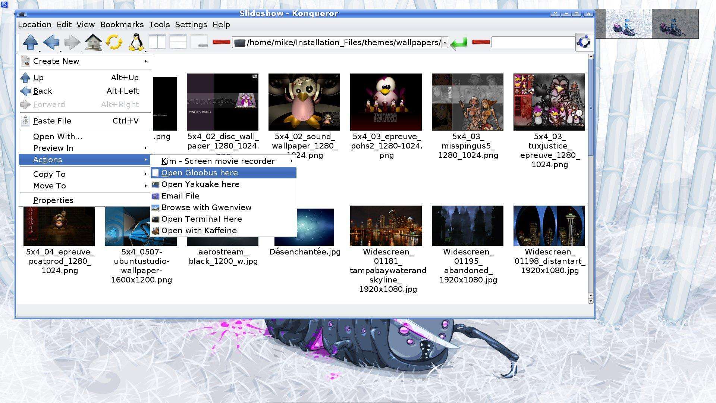Open the Settings menu

191,25
